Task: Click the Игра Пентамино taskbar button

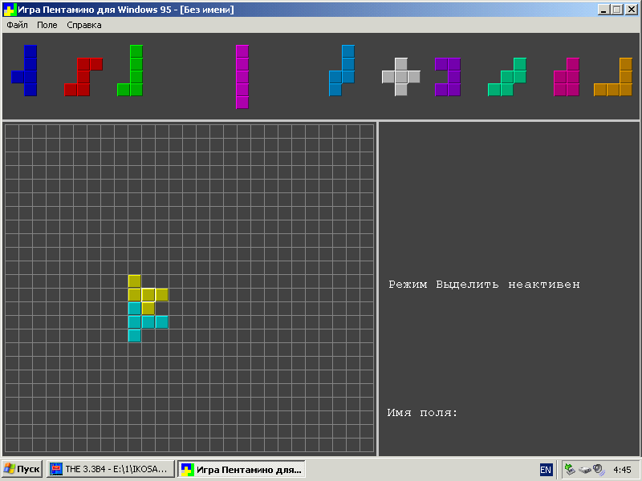Action: click(x=241, y=469)
